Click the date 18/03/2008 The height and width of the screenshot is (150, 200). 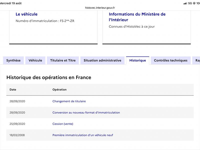click(x=17, y=135)
